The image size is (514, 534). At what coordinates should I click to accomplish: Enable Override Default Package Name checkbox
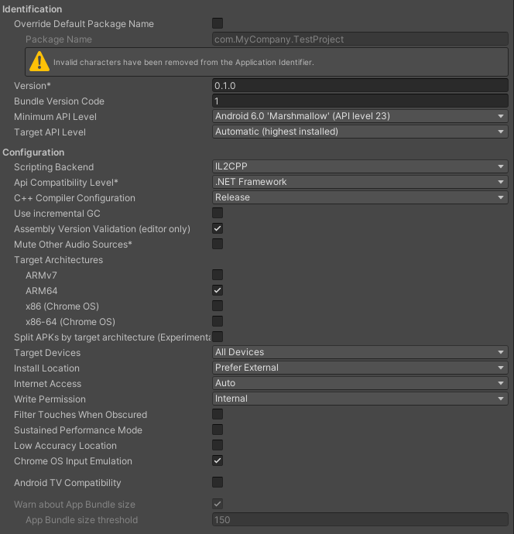[218, 24]
